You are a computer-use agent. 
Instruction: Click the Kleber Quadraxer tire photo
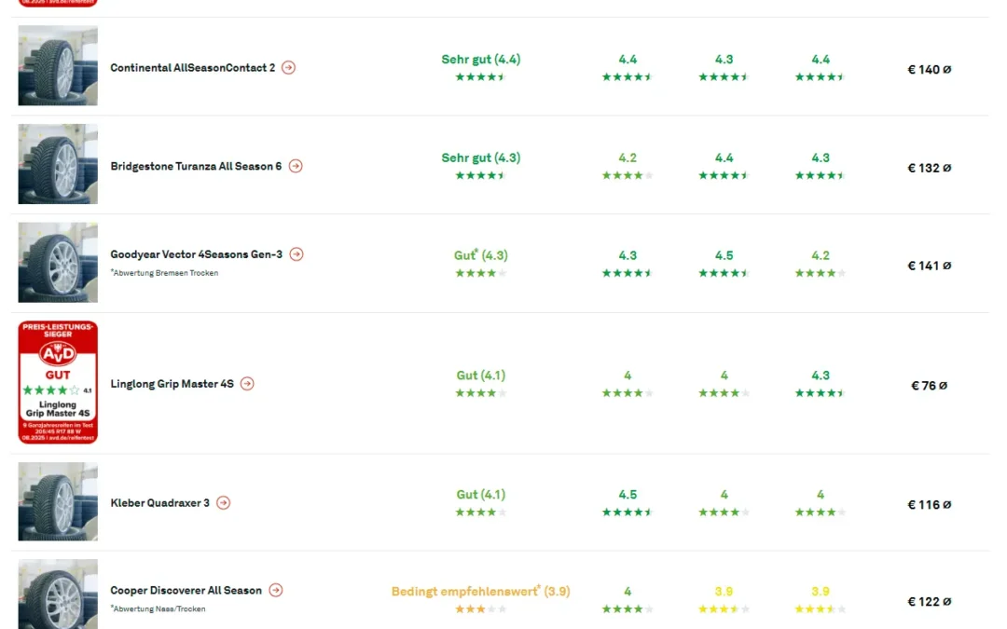pos(58,501)
